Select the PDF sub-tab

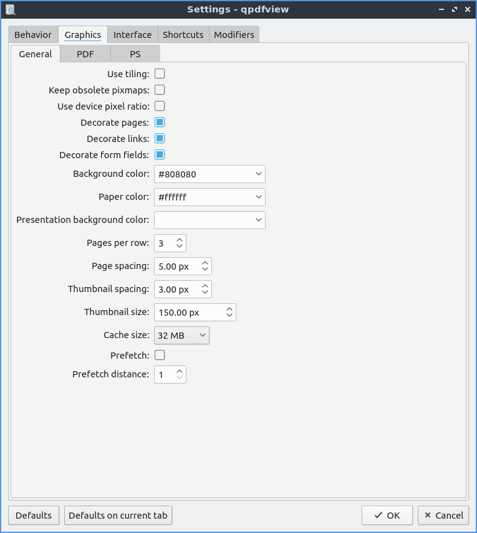coord(85,54)
